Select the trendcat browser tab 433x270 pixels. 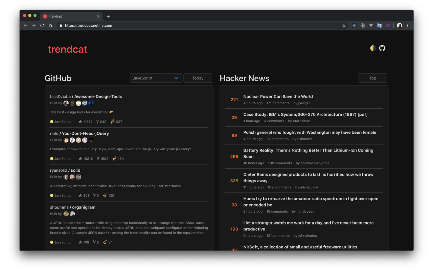[x=68, y=16]
